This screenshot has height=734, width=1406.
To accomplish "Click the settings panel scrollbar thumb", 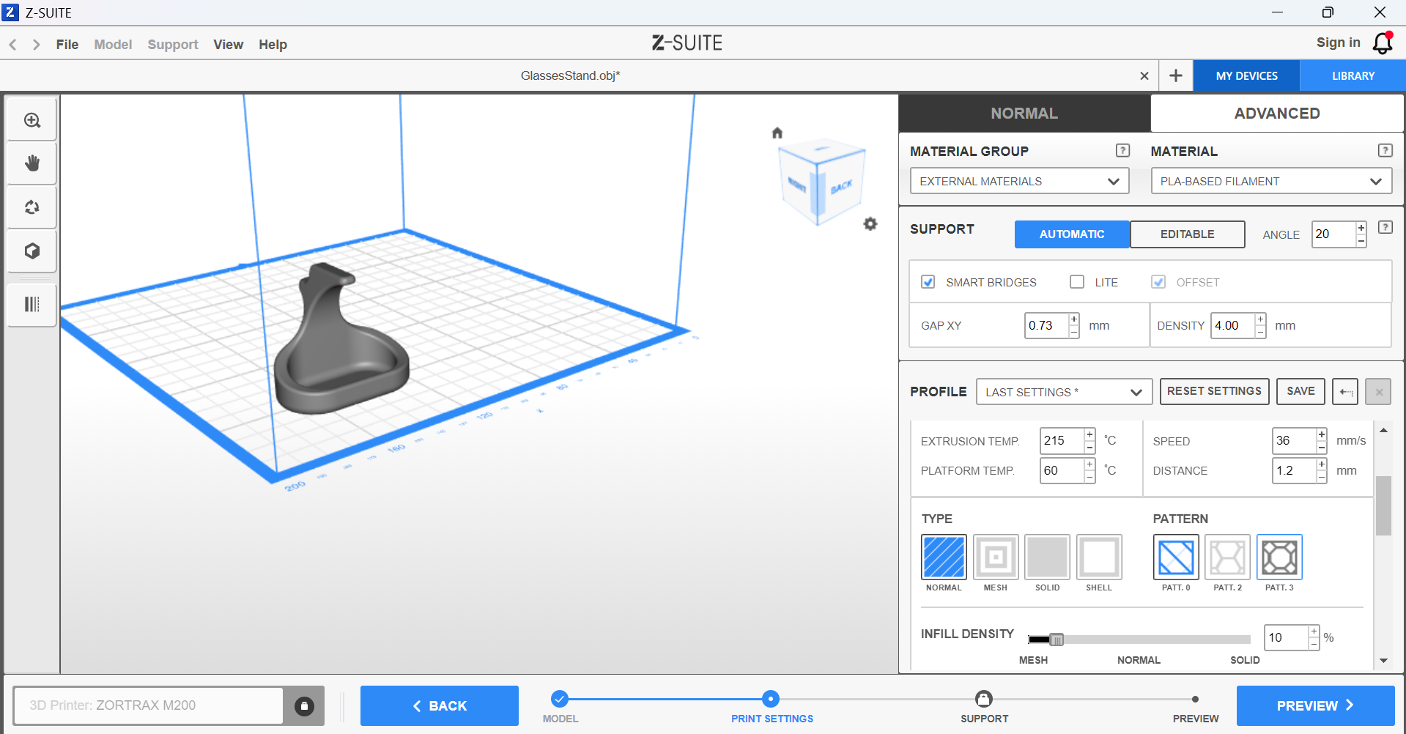I will (x=1383, y=505).
